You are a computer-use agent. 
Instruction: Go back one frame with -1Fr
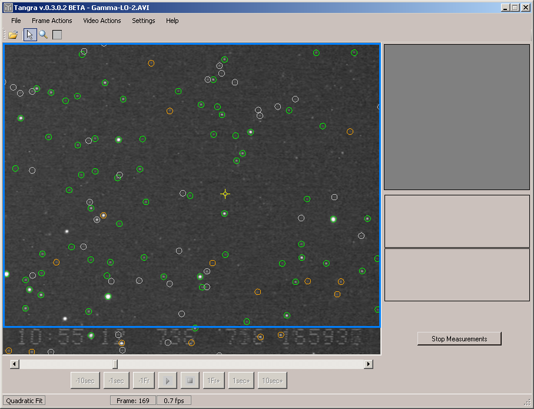click(144, 381)
